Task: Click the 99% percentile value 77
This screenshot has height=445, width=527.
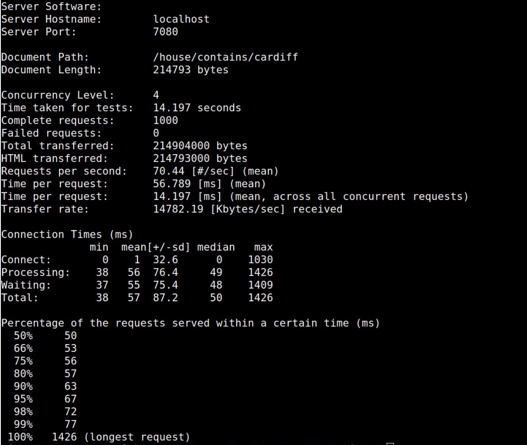Action: (71, 424)
